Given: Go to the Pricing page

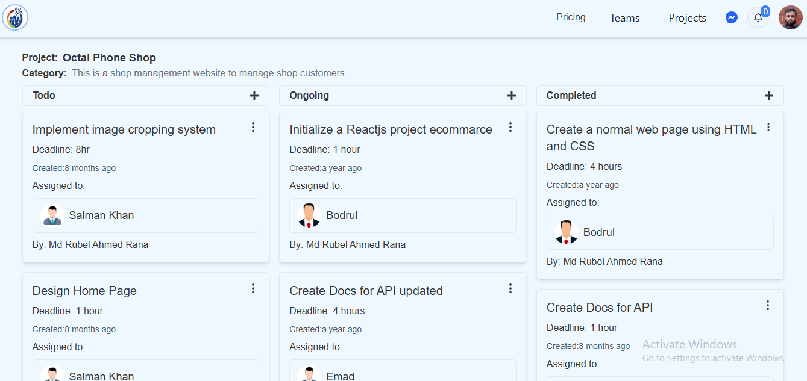Looking at the screenshot, I should [x=571, y=17].
